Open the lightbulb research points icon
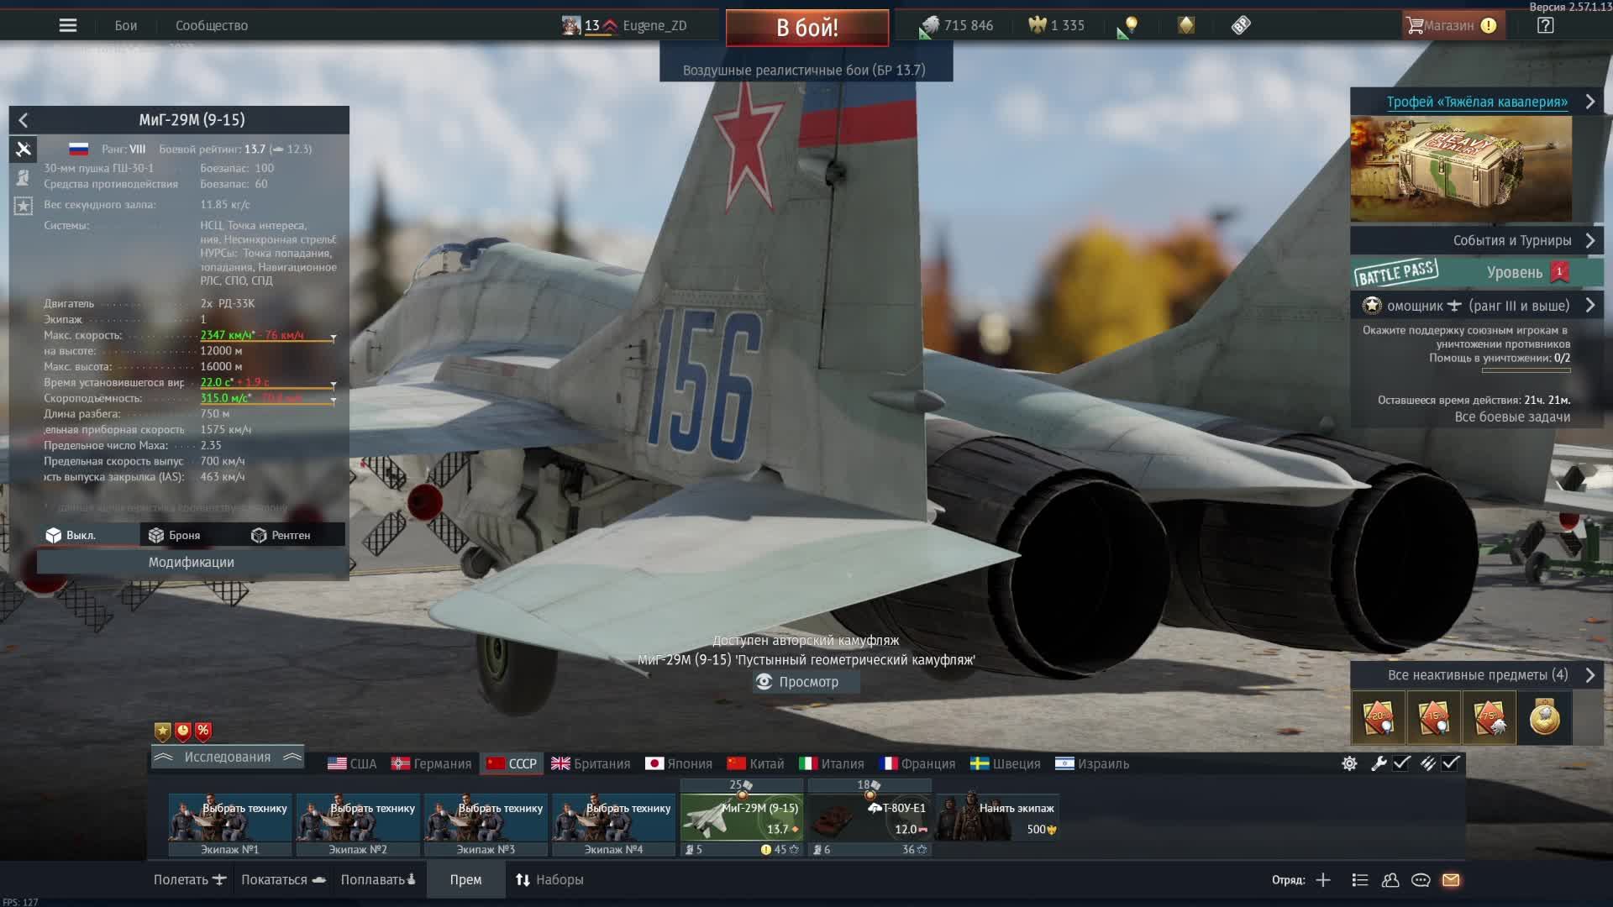The image size is (1613, 907). [1129, 26]
